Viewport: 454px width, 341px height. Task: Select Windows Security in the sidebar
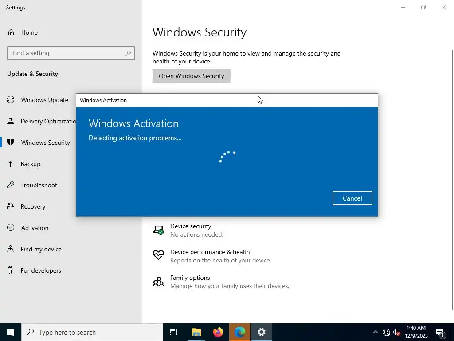click(x=46, y=143)
